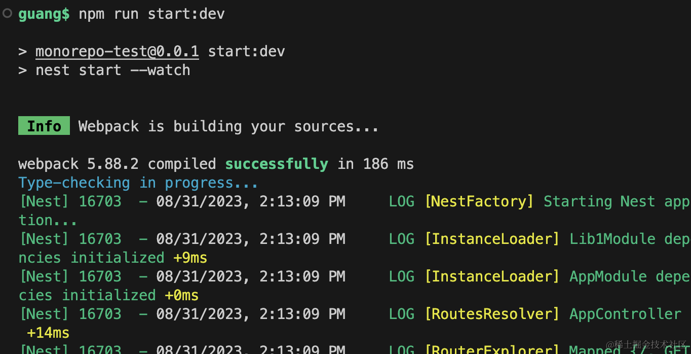Viewport: 691px width, 354px height.
Task: Click the yellow [NestFactory] label
Action: click(x=479, y=201)
